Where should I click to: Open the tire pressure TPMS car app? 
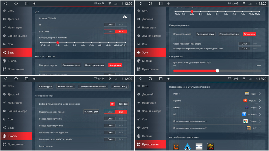[176, 146]
